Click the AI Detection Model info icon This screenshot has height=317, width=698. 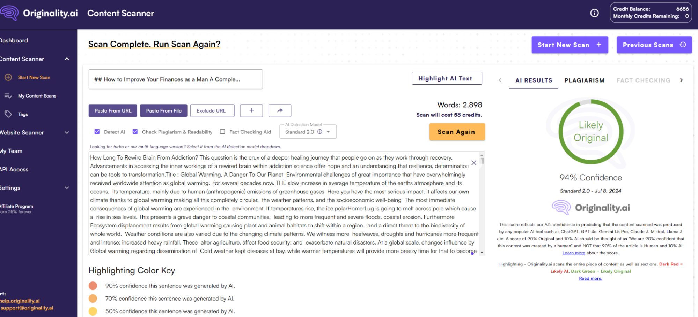tap(319, 132)
